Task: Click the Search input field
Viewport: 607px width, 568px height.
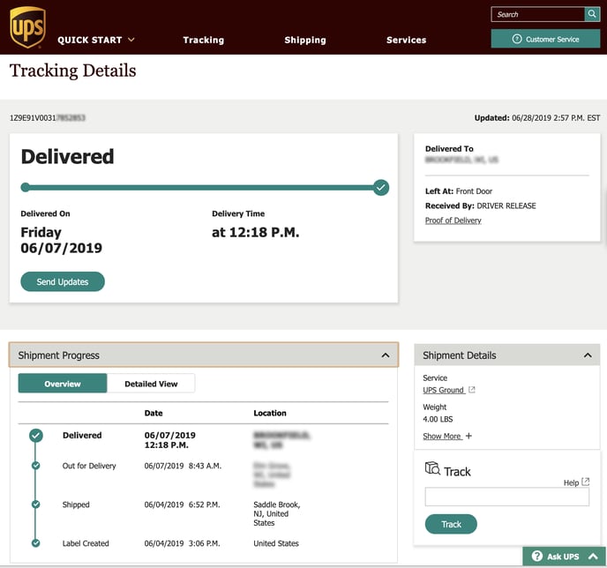Action: click(538, 14)
